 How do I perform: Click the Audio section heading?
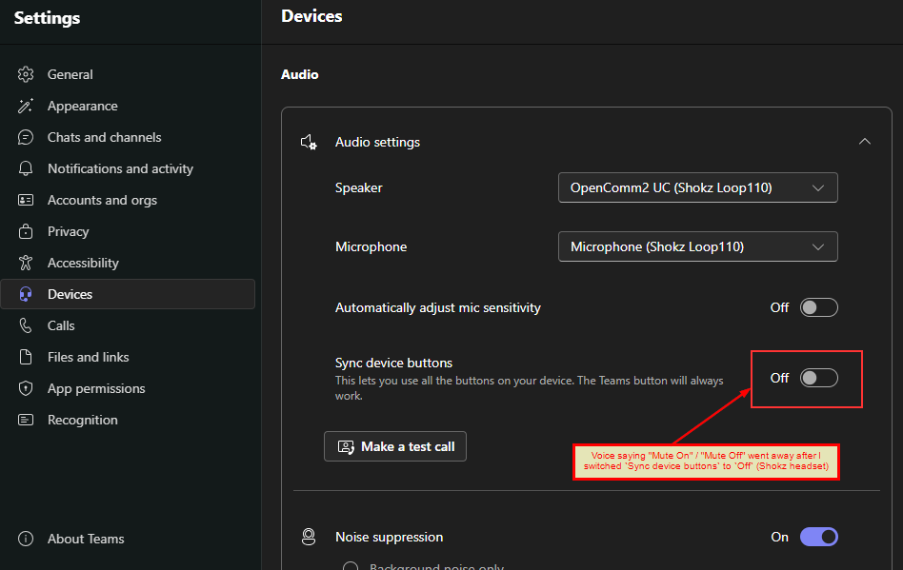(299, 74)
